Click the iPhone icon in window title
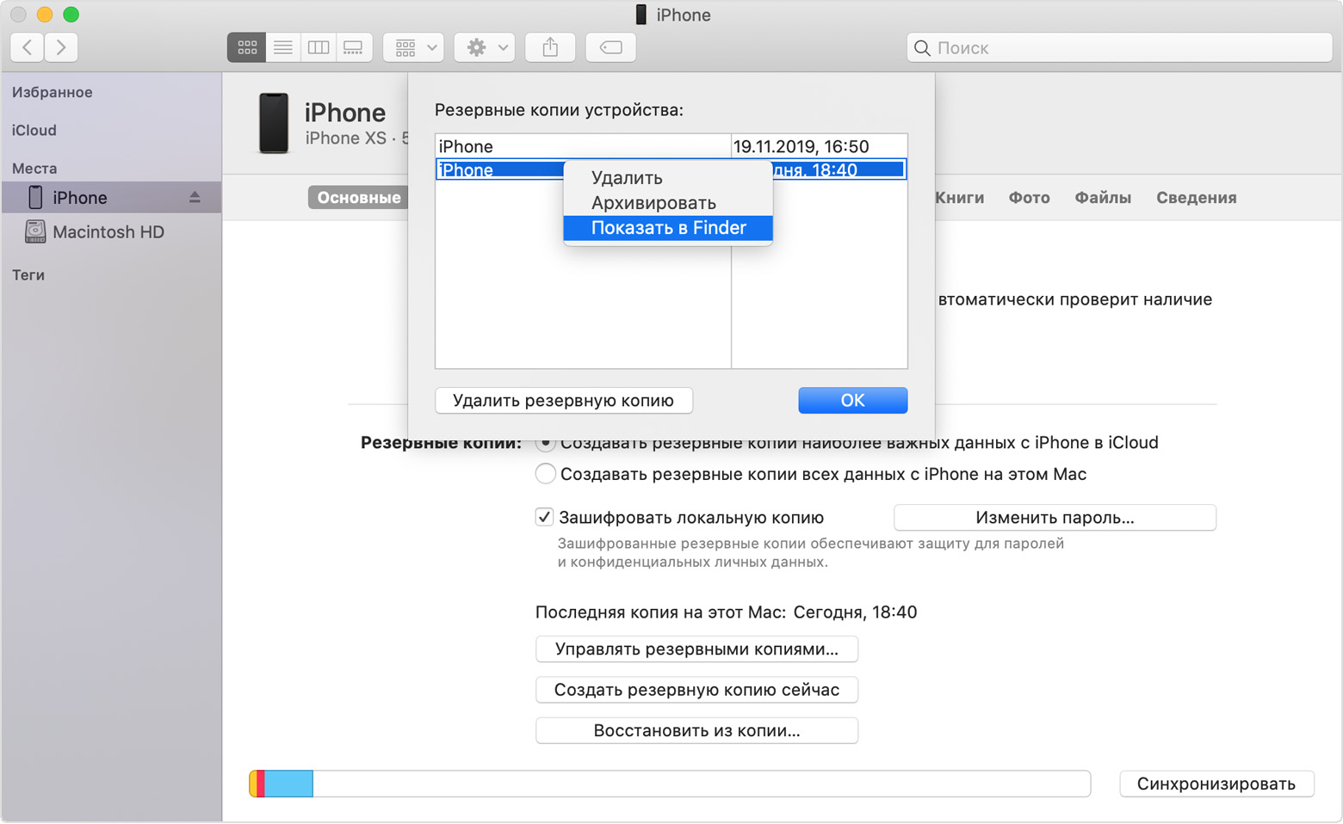 [641, 15]
